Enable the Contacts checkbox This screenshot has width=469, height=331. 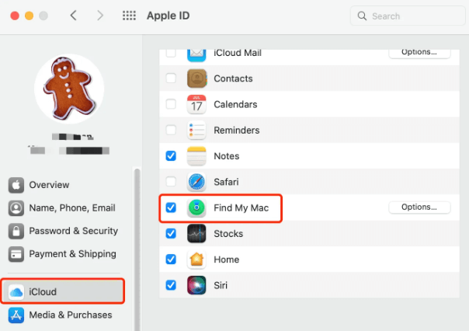click(x=172, y=78)
